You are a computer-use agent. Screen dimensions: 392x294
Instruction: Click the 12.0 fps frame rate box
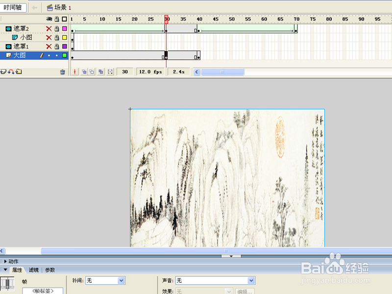pyautogui.click(x=150, y=72)
